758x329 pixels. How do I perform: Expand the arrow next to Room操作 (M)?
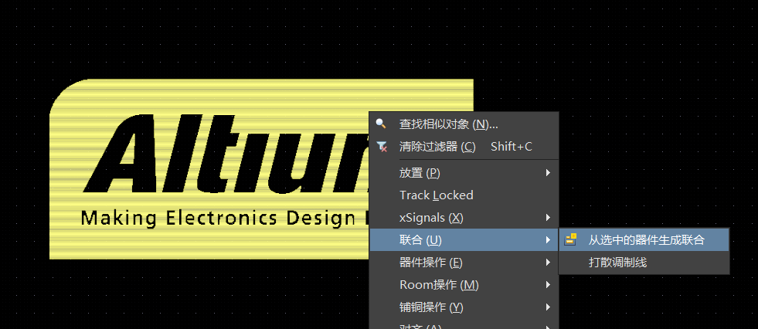tap(548, 284)
